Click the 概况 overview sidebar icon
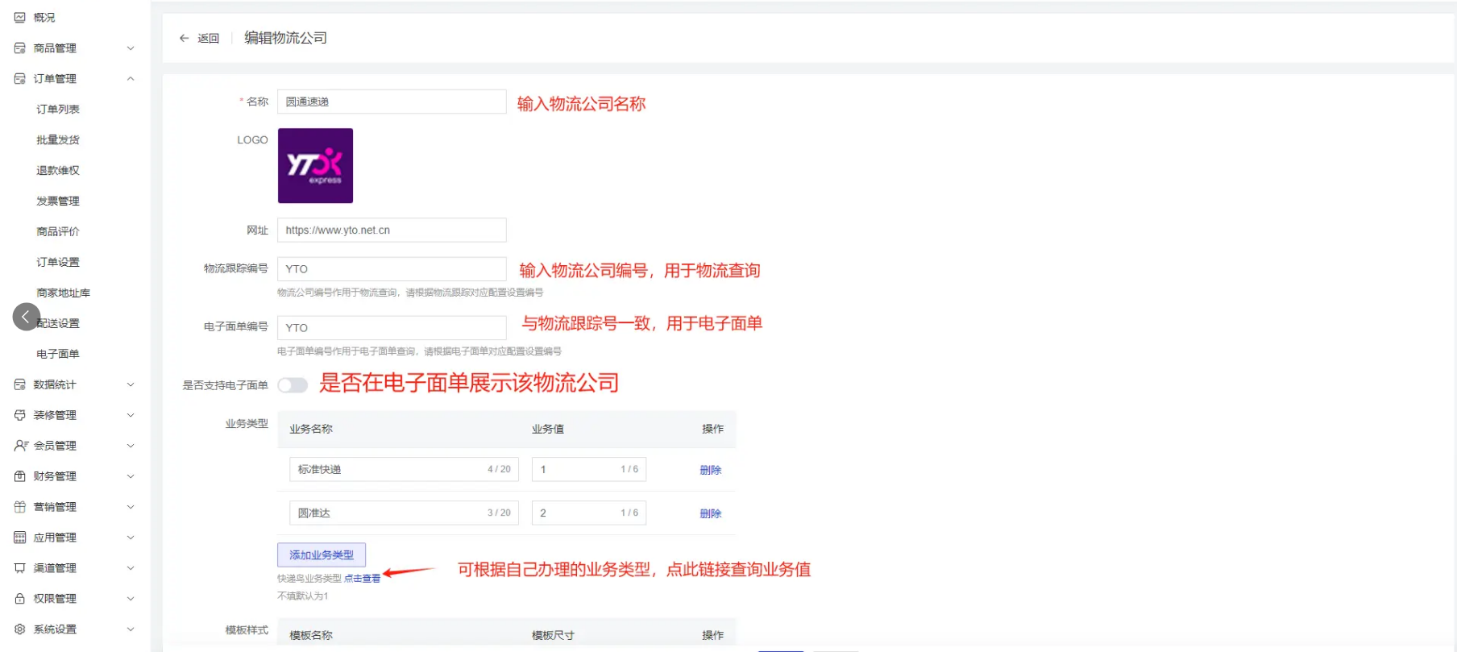 point(20,17)
